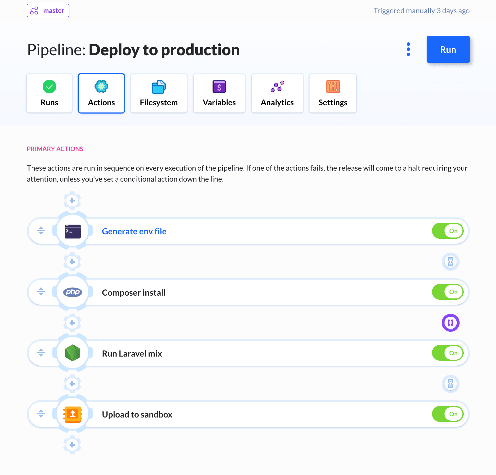Viewport: 496px width, 475px height.
Task: Open the three-dot pipeline options menu
Action: pos(408,49)
